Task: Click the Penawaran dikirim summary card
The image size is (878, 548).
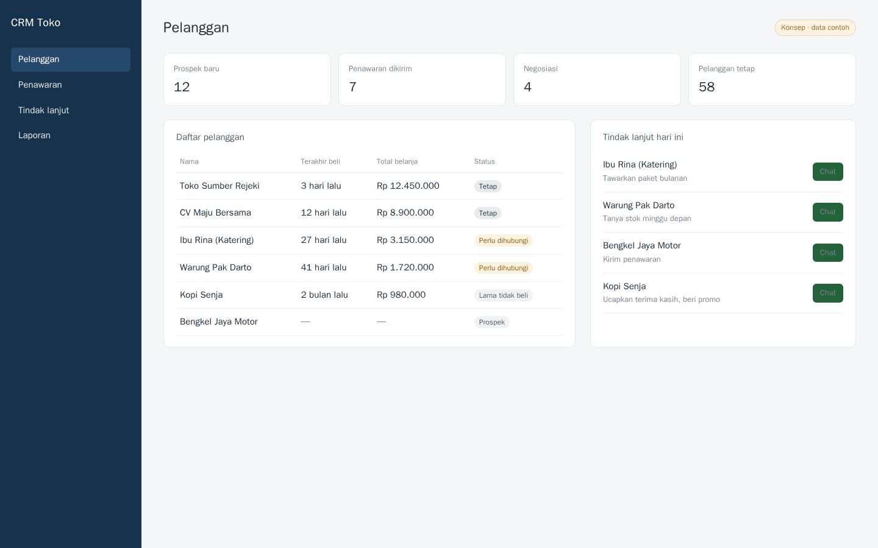Action: (x=422, y=80)
